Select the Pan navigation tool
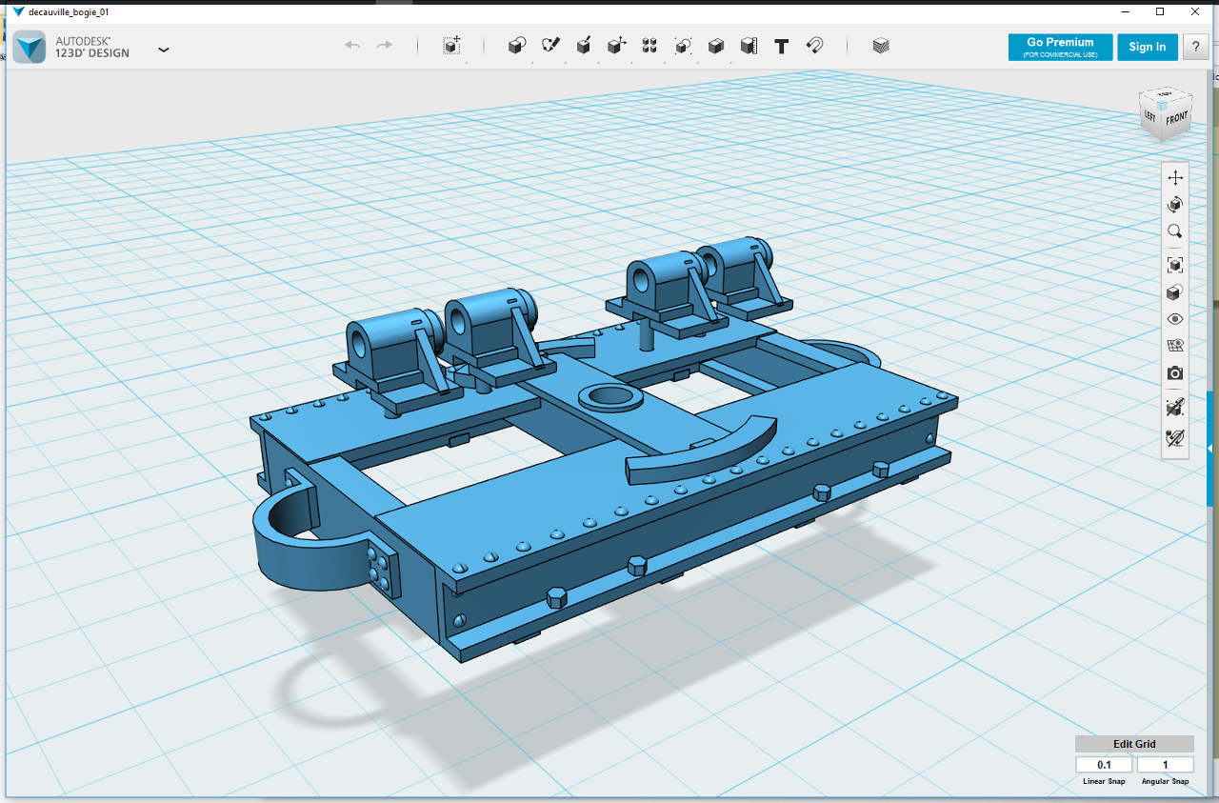 pos(1175,178)
